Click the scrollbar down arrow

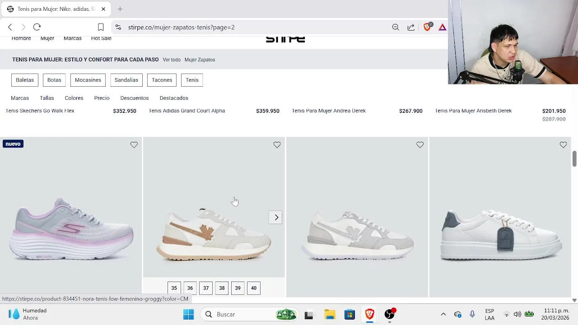[574, 300]
